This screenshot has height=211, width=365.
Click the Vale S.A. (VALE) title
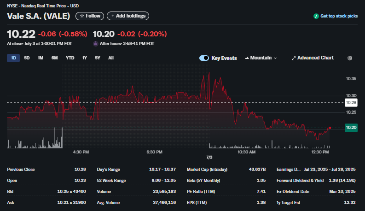point(38,16)
